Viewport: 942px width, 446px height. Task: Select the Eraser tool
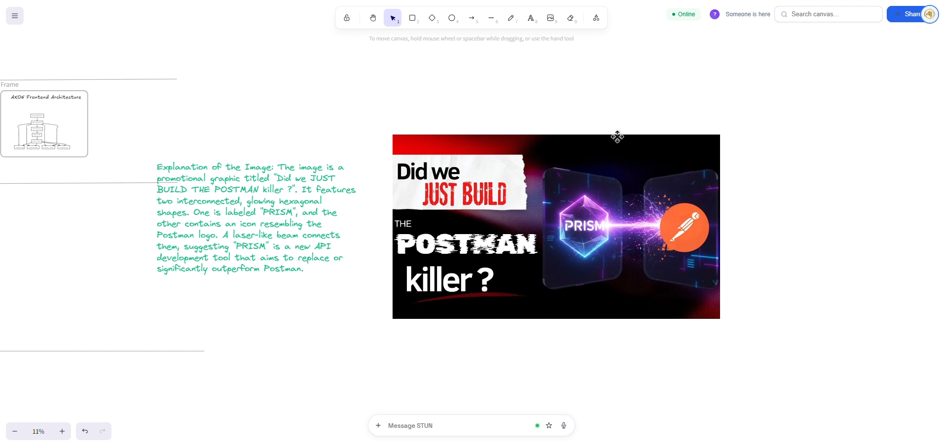[x=571, y=18]
